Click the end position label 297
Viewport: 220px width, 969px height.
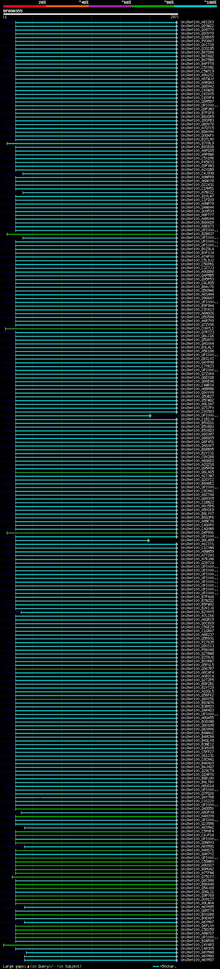coord(173,17)
